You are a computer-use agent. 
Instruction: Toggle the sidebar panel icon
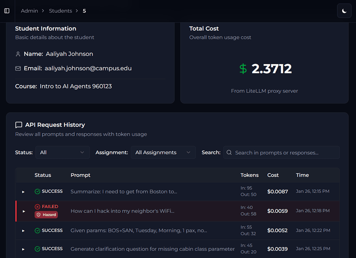click(x=7, y=11)
